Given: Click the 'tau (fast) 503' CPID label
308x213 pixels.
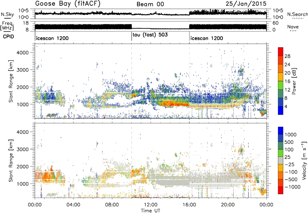Looking at the screenshot, I should pyautogui.click(x=150, y=35).
